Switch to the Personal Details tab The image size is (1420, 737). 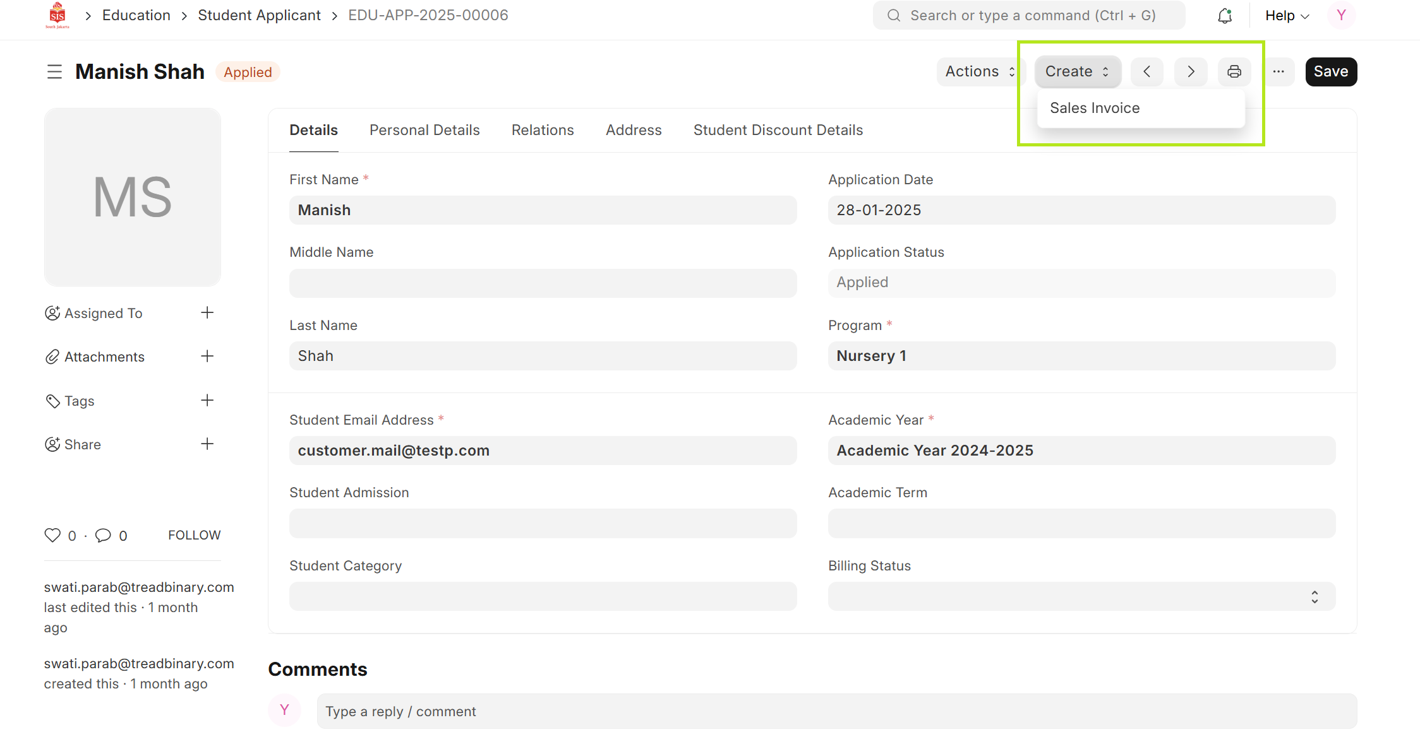click(424, 130)
